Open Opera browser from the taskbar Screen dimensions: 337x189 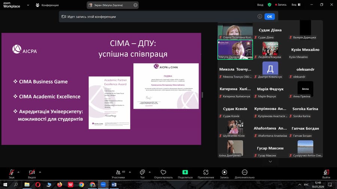tap(38, 185)
